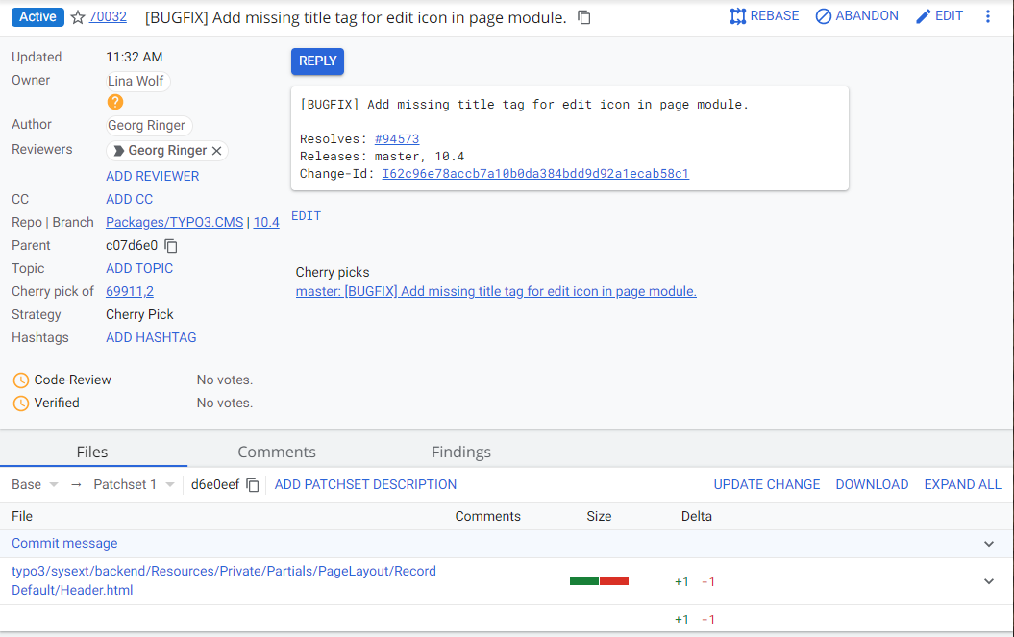Viewport: 1014px width, 637px height.
Task: Remove reviewer Georg Ringer
Action: [217, 151]
